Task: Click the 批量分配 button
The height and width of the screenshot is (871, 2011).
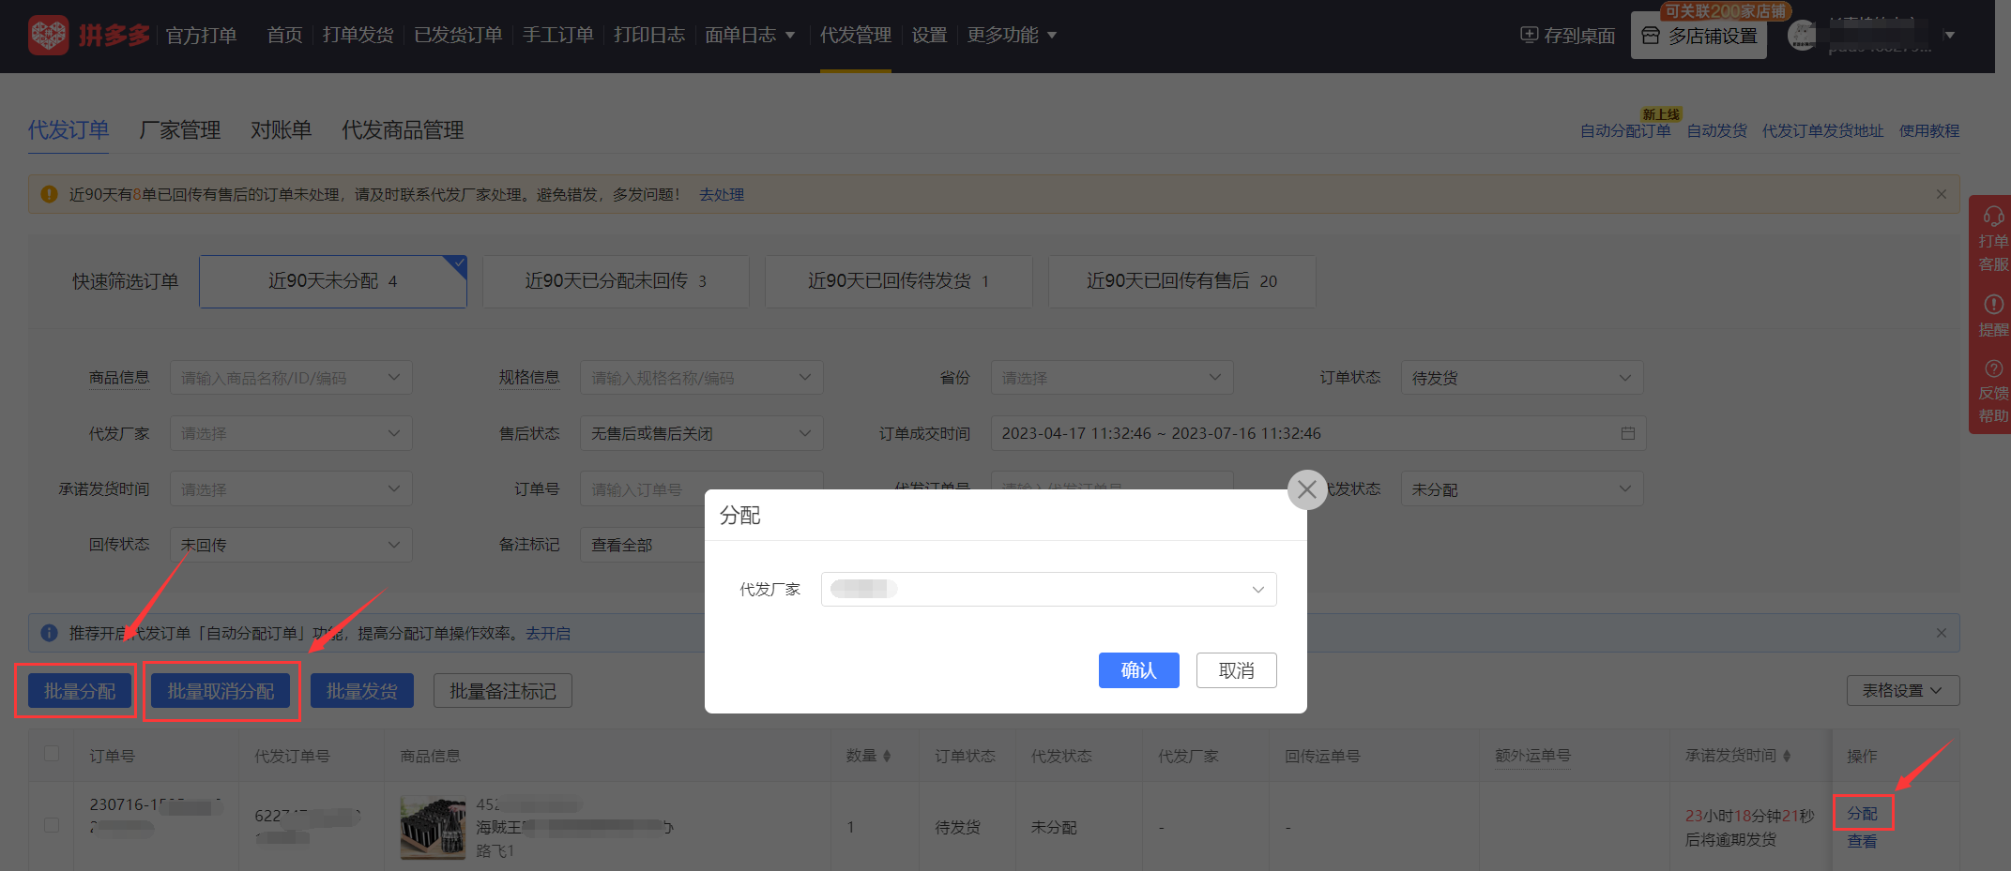Action: point(79,691)
